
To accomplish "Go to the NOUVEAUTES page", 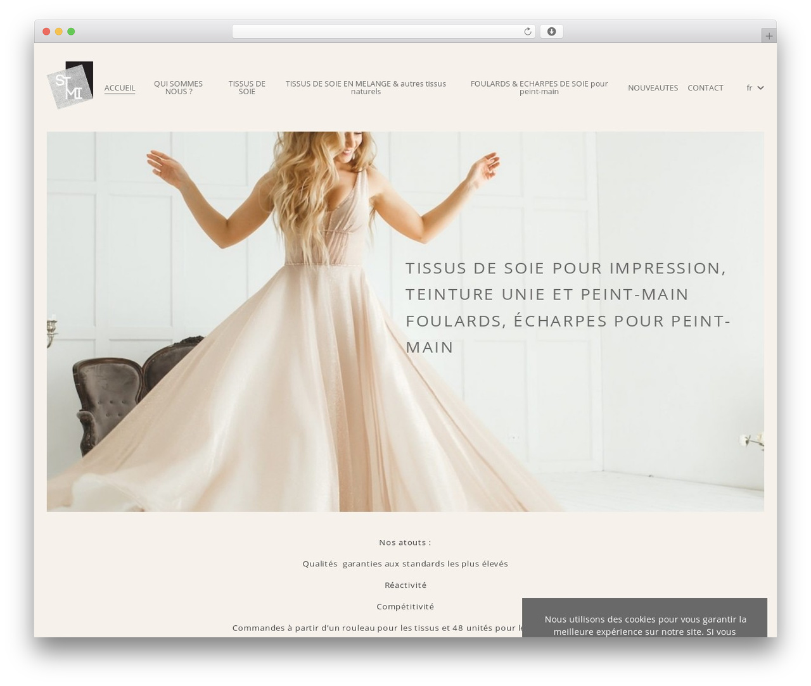I will (x=653, y=88).
